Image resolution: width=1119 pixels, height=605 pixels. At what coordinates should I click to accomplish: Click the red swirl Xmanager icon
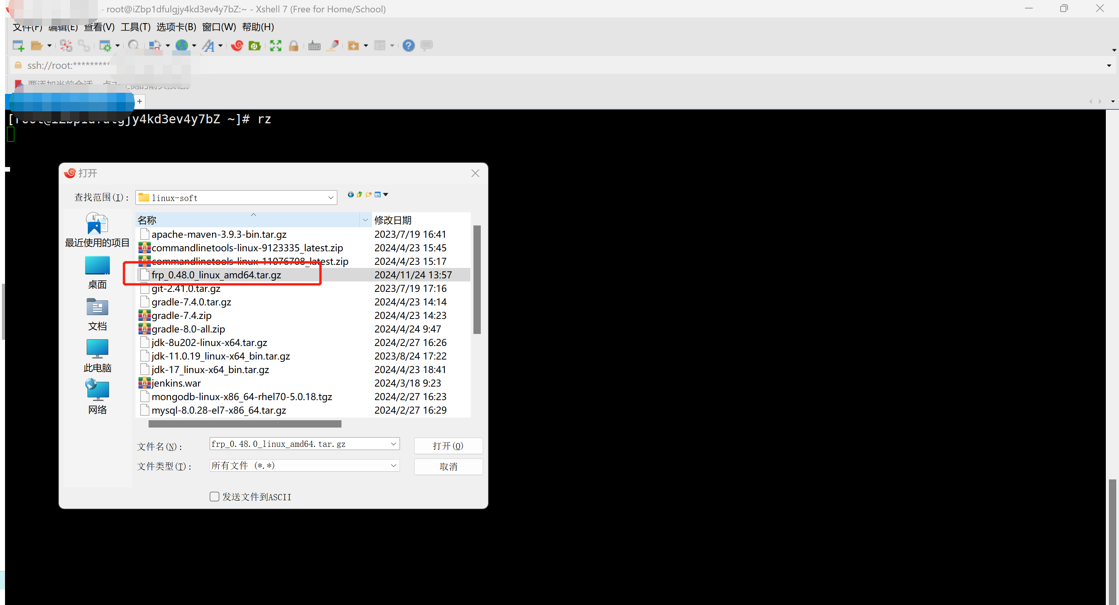tap(237, 46)
